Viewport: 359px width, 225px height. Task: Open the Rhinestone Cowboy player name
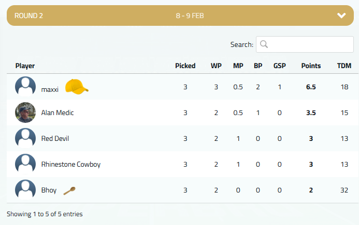coord(71,164)
